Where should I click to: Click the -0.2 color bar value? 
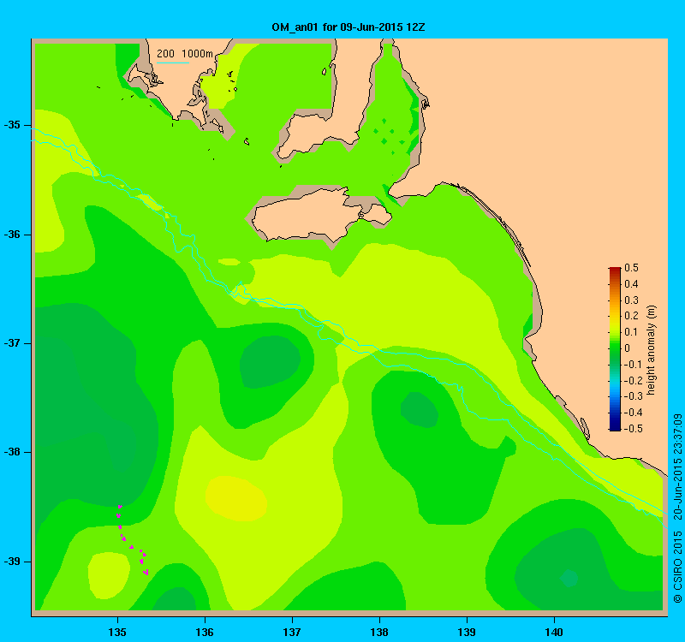(632, 380)
